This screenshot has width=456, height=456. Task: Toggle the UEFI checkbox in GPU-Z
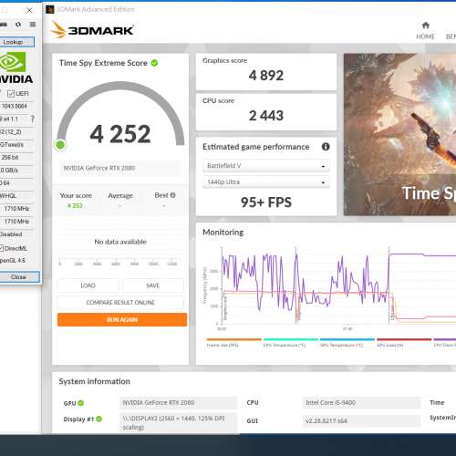(x=11, y=94)
